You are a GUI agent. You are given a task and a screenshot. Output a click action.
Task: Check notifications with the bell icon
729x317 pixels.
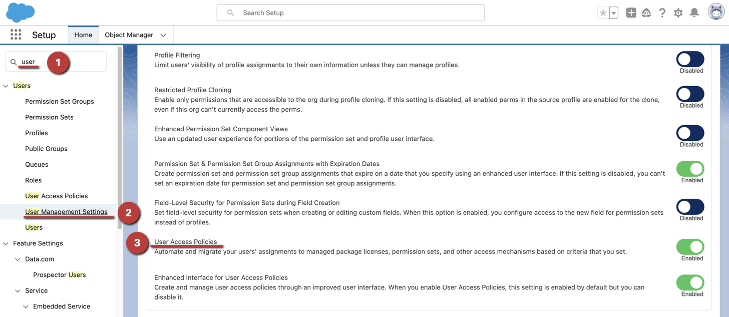(x=694, y=12)
